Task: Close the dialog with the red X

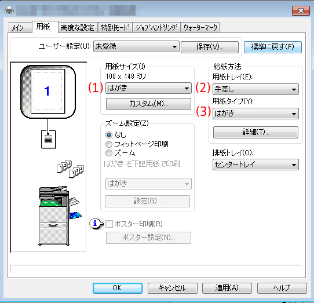Action: coord(301,10)
